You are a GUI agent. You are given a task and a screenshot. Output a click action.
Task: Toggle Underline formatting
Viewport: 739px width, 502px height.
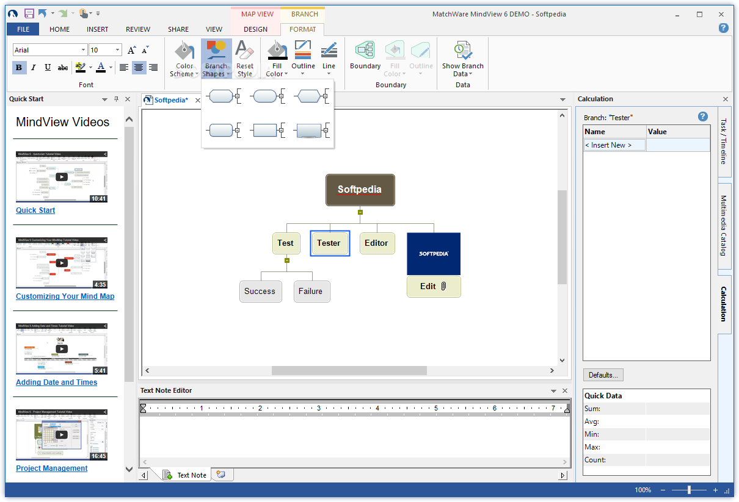pyautogui.click(x=48, y=67)
